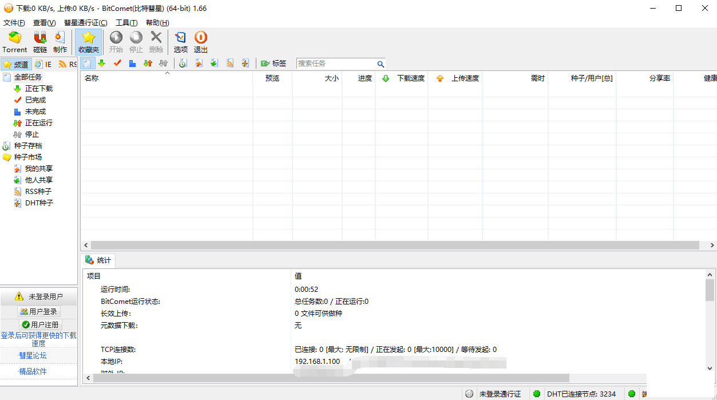717x400 pixels.
Task: Toggle the 收藏夹 favorites panel
Action: click(x=89, y=42)
